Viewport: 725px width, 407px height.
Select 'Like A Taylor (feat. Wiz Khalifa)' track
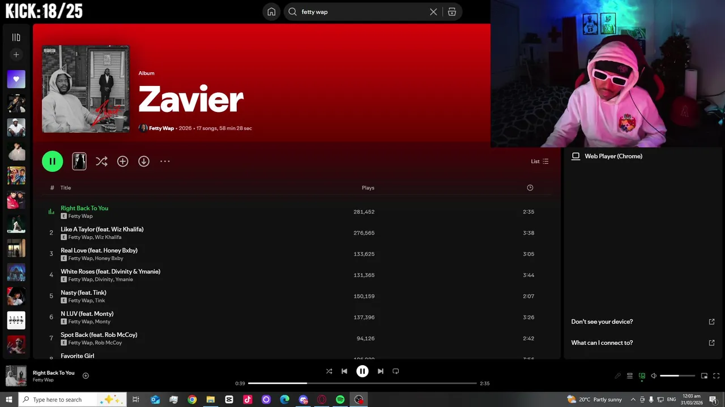[x=102, y=229]
